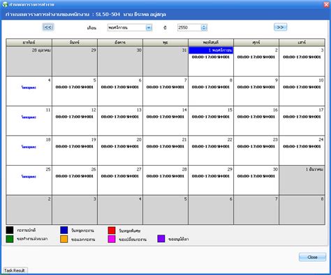Select the day 3 cell with shift 08:00-17:00

click(x=302, y=61)
